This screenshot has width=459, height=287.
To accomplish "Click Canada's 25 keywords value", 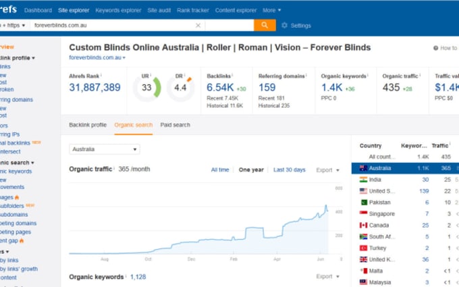I will coord(425,225).
